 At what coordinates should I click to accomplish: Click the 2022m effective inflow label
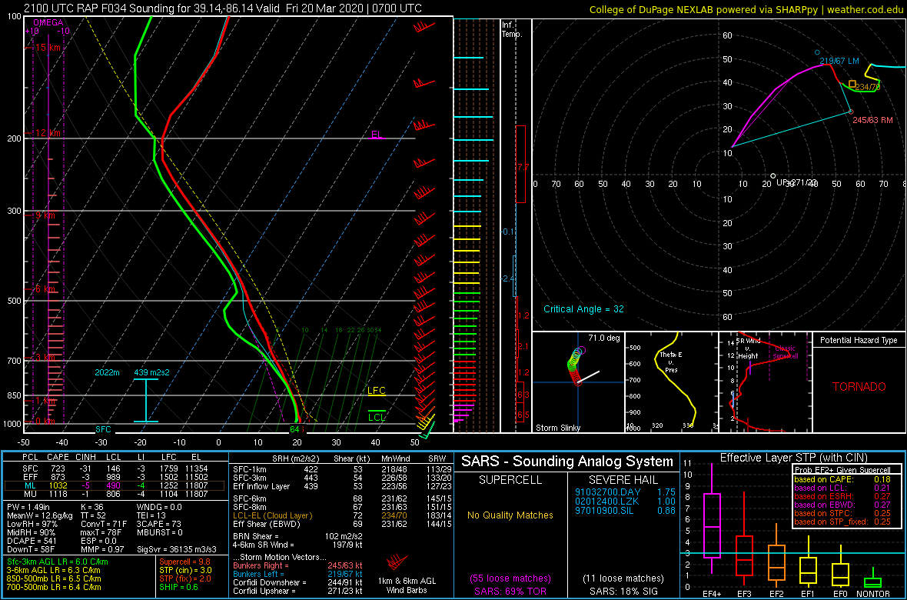(x=108, y=372)
